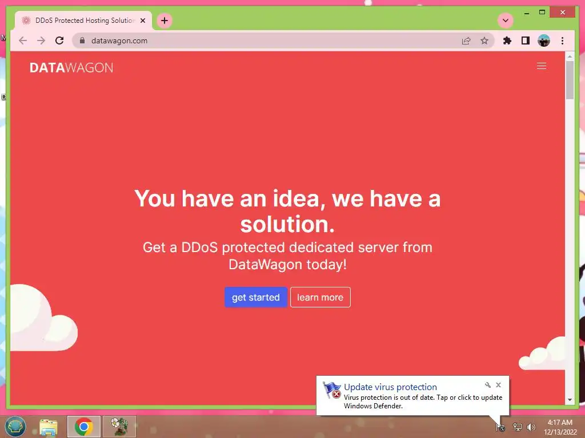Open Chrome three-dot menu

point(562,40)
